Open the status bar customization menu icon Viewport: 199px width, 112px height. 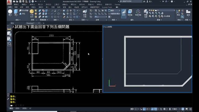pyautogui.click(x=191, y=109)
